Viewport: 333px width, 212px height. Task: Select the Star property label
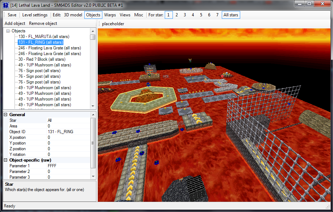tap(13, 120)
